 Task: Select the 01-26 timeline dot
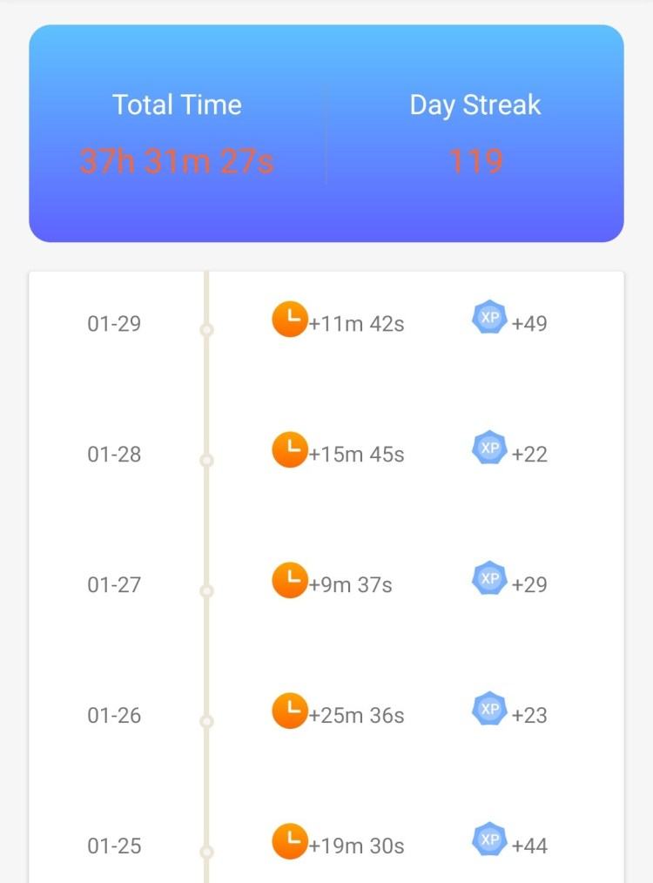click(x=206, y=722)
